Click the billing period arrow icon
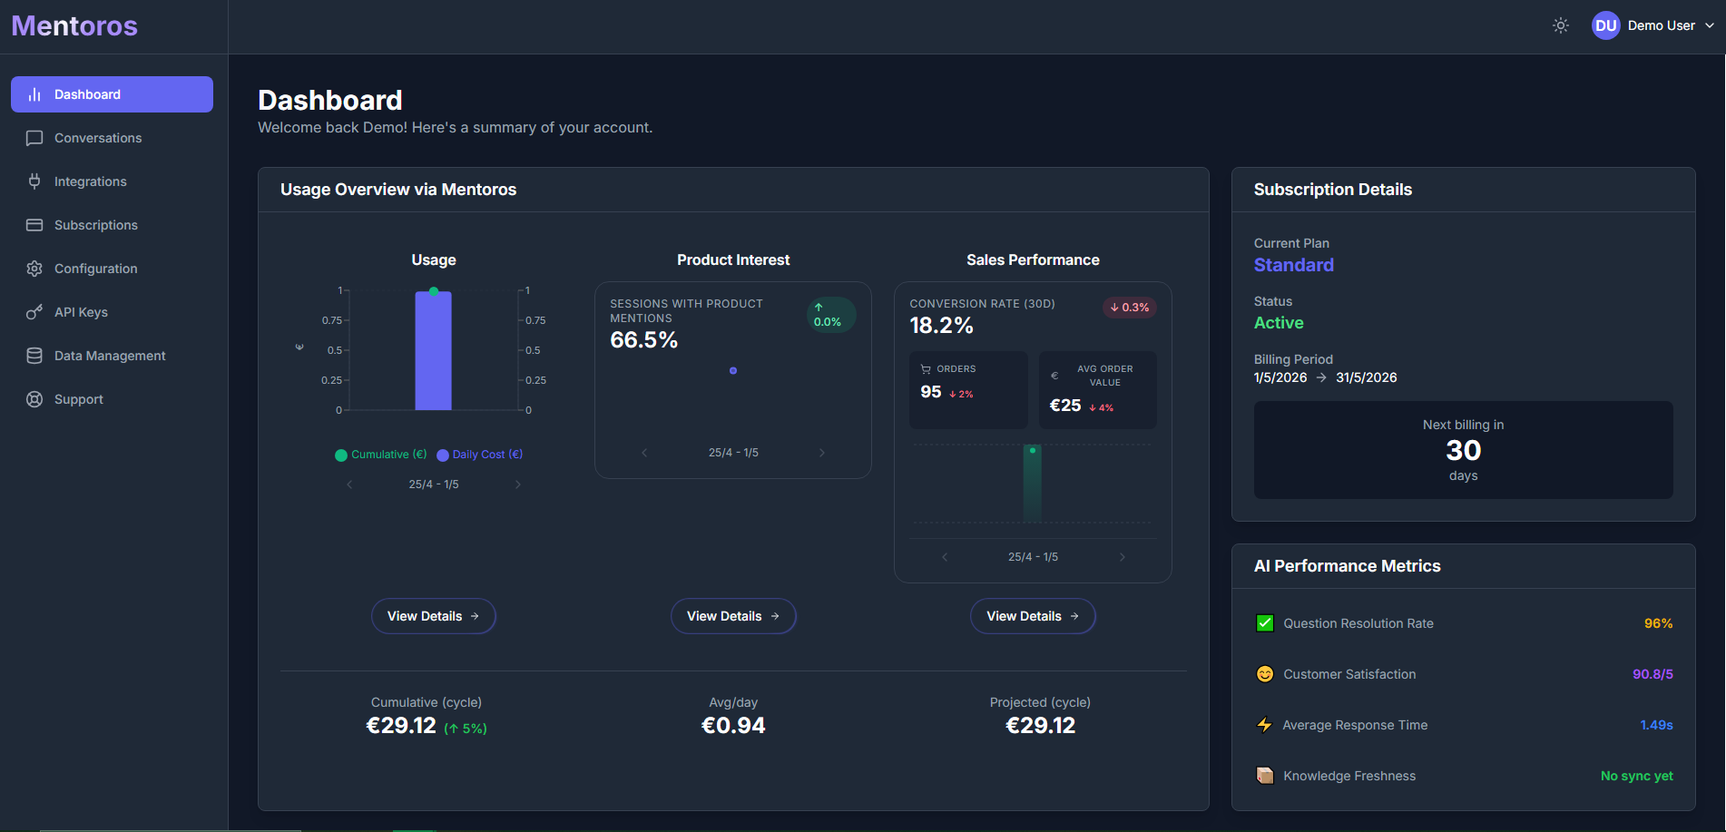1726x832 pixels. 1321,377
